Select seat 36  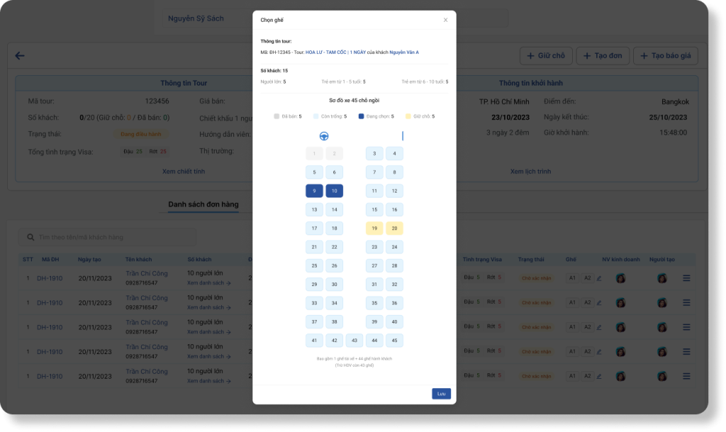(x=394, y=303)
